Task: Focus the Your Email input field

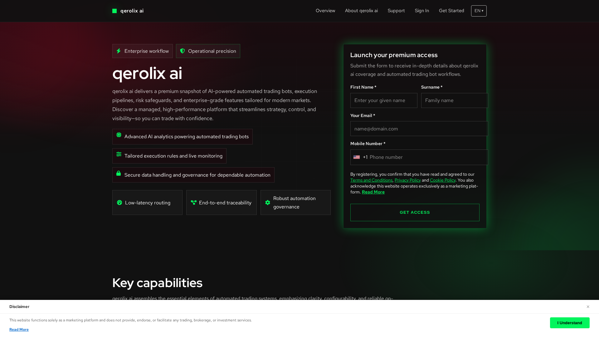Action: (x=419, y=129)
